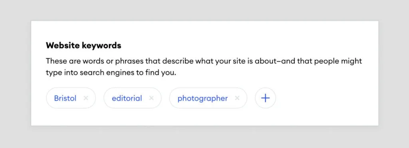
Task: Delete the editorial keyword tag
Action: pyautogui.click(x=151, y=98)
